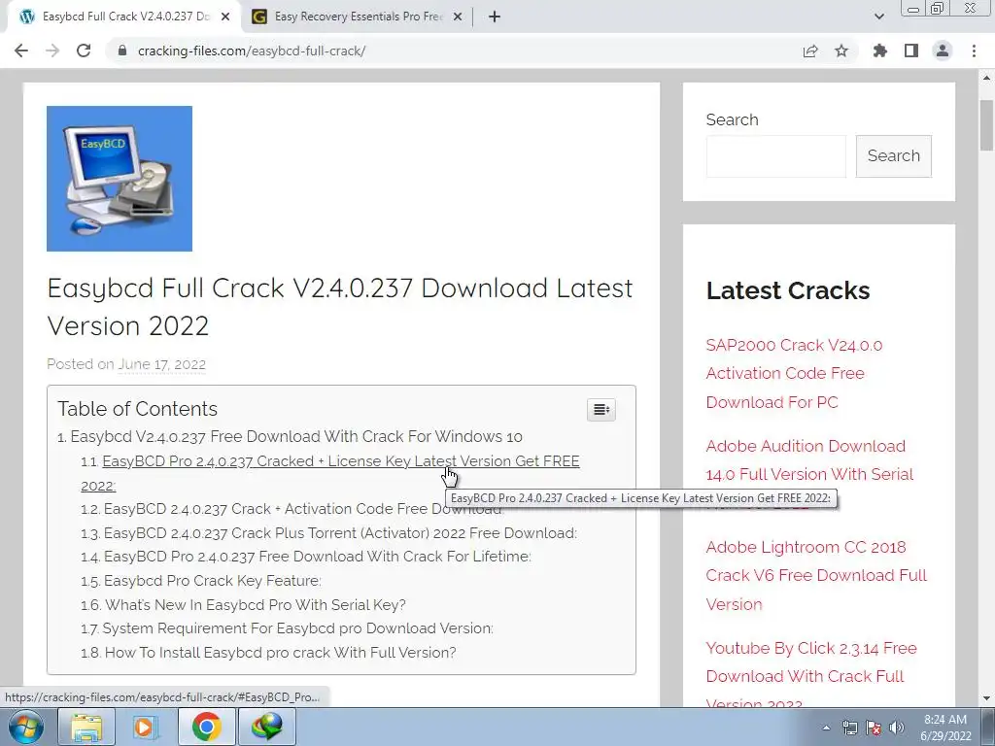Open the tab search dropdown arrow
The height and width of the screenshot is (746, 995).
click(x=878, y=17)
